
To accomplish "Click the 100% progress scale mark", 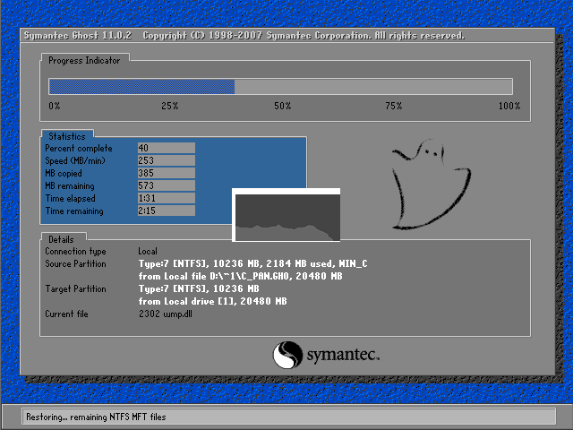I will tap(509, 106).
